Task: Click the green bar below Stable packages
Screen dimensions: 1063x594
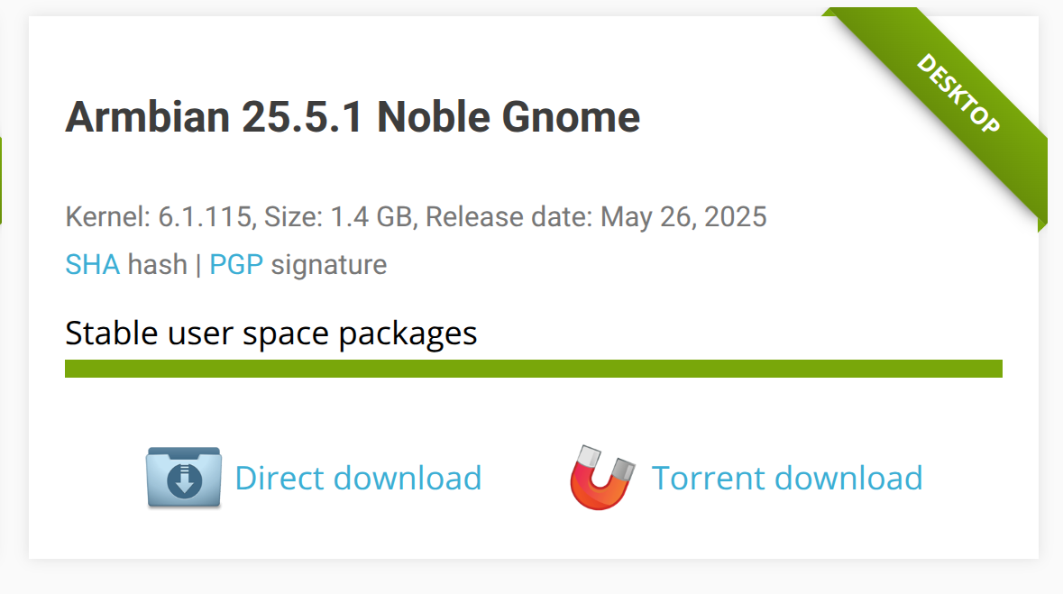Action: click(534, 369)
